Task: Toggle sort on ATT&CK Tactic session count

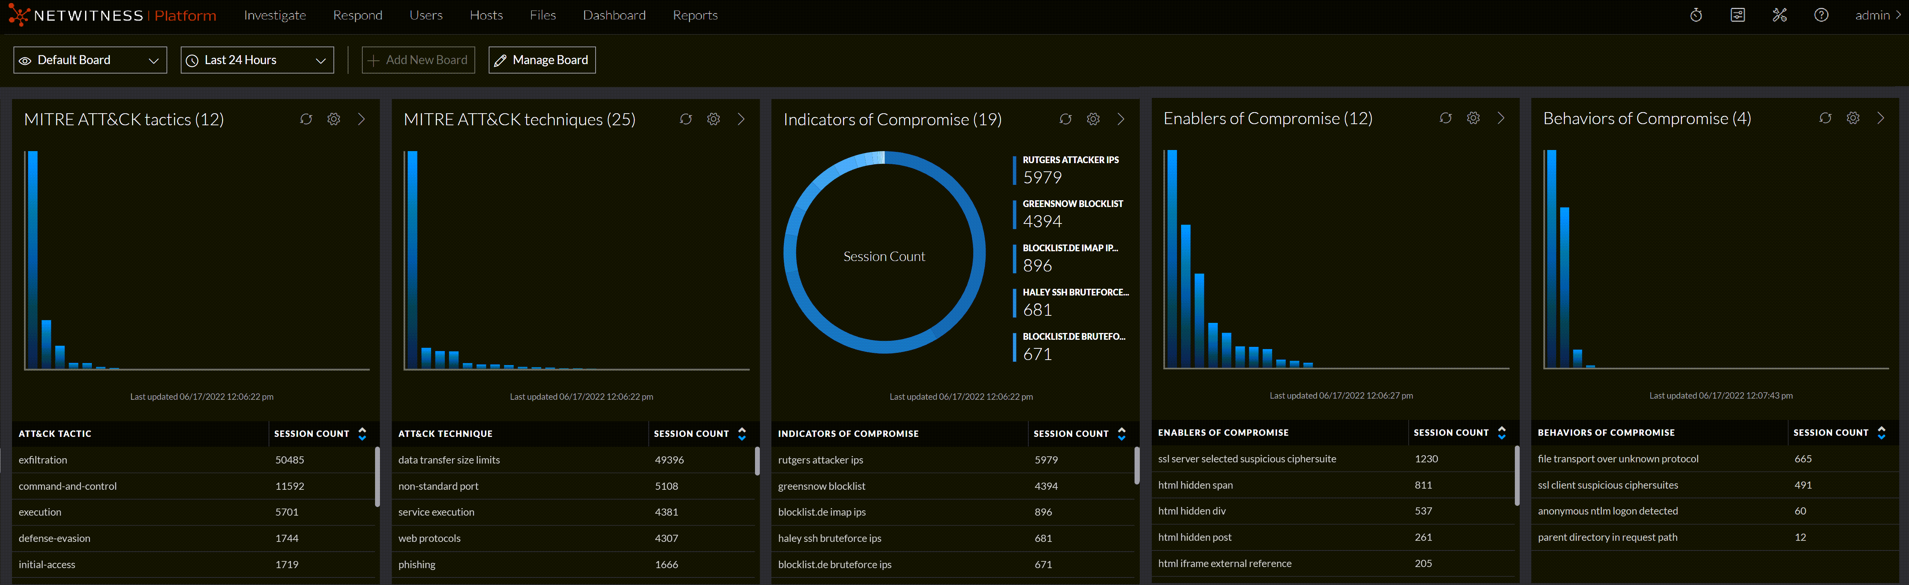Action: [362, 434]
